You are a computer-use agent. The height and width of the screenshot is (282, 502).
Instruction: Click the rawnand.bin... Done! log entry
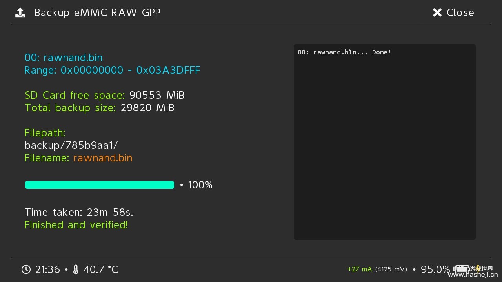tap(344, 52)
